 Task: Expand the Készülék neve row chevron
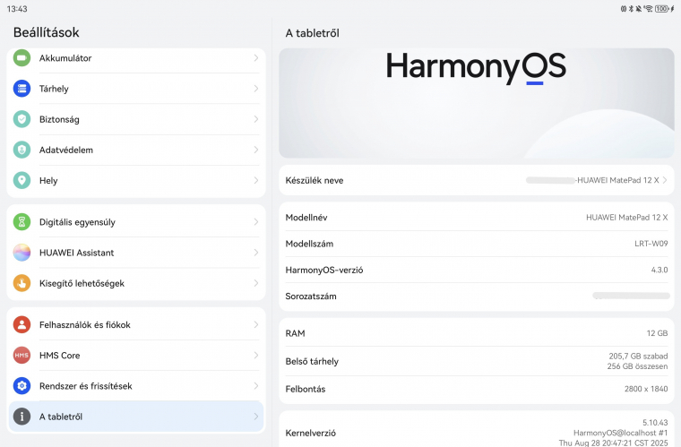coord(665,180)
